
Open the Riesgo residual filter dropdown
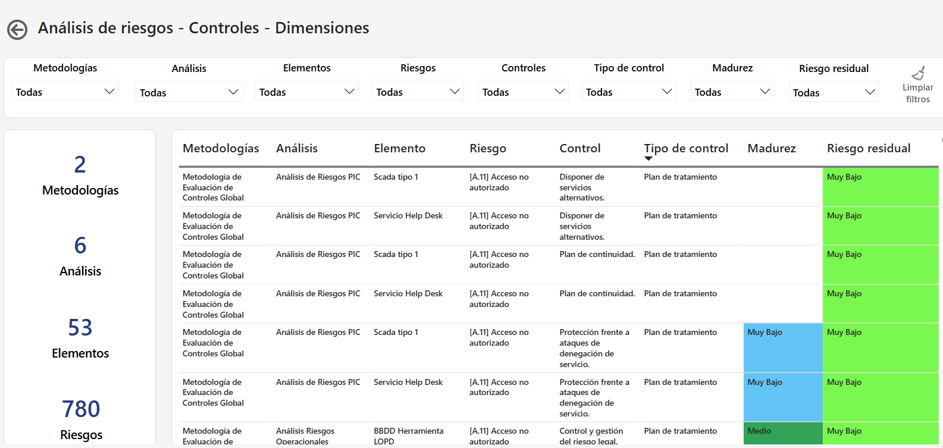tap(834, 92)
